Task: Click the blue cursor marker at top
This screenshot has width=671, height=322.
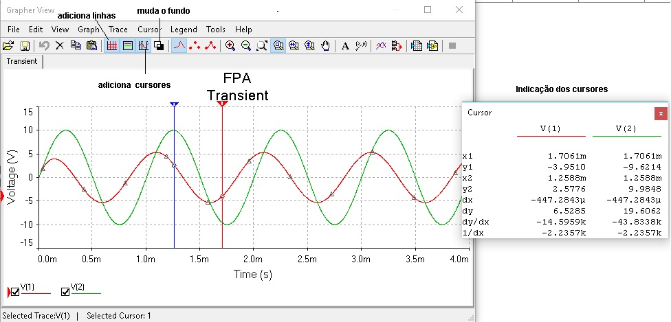Action: [x=174, y=104]
